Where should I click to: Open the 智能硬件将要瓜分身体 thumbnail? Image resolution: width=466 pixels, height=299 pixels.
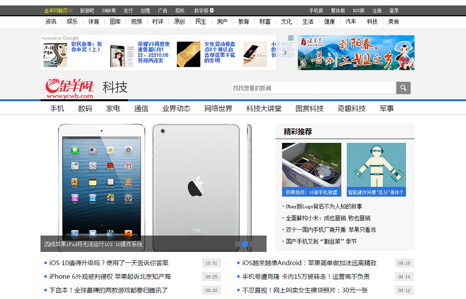(x=376, y=170)
